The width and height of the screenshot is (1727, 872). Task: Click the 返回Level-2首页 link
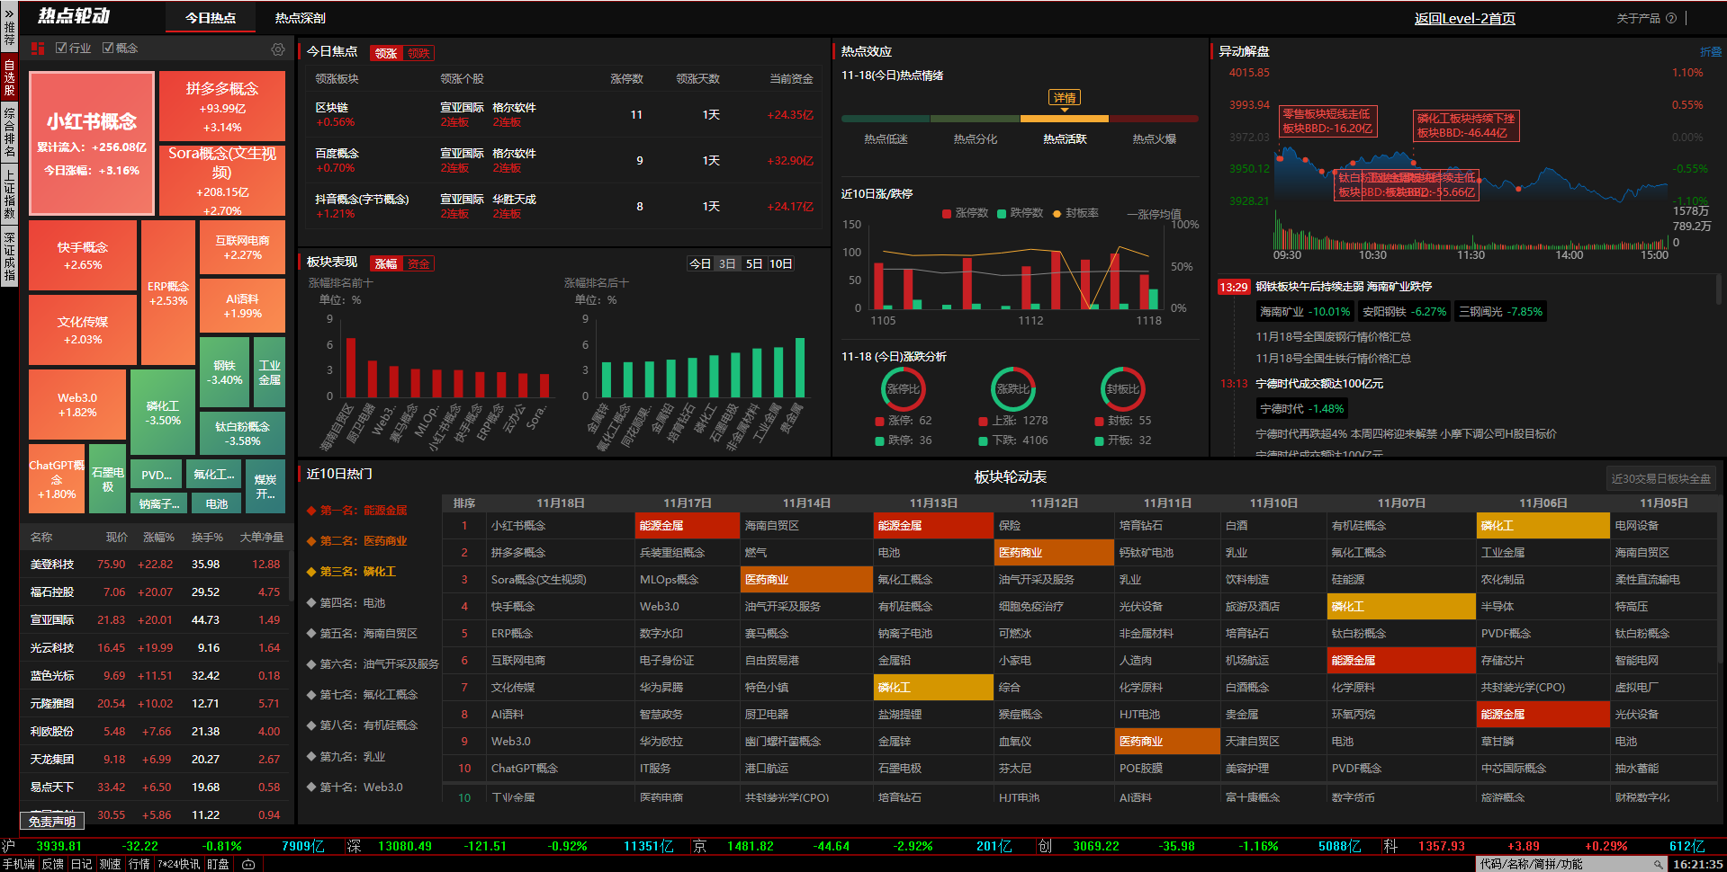coord(1464,18)
